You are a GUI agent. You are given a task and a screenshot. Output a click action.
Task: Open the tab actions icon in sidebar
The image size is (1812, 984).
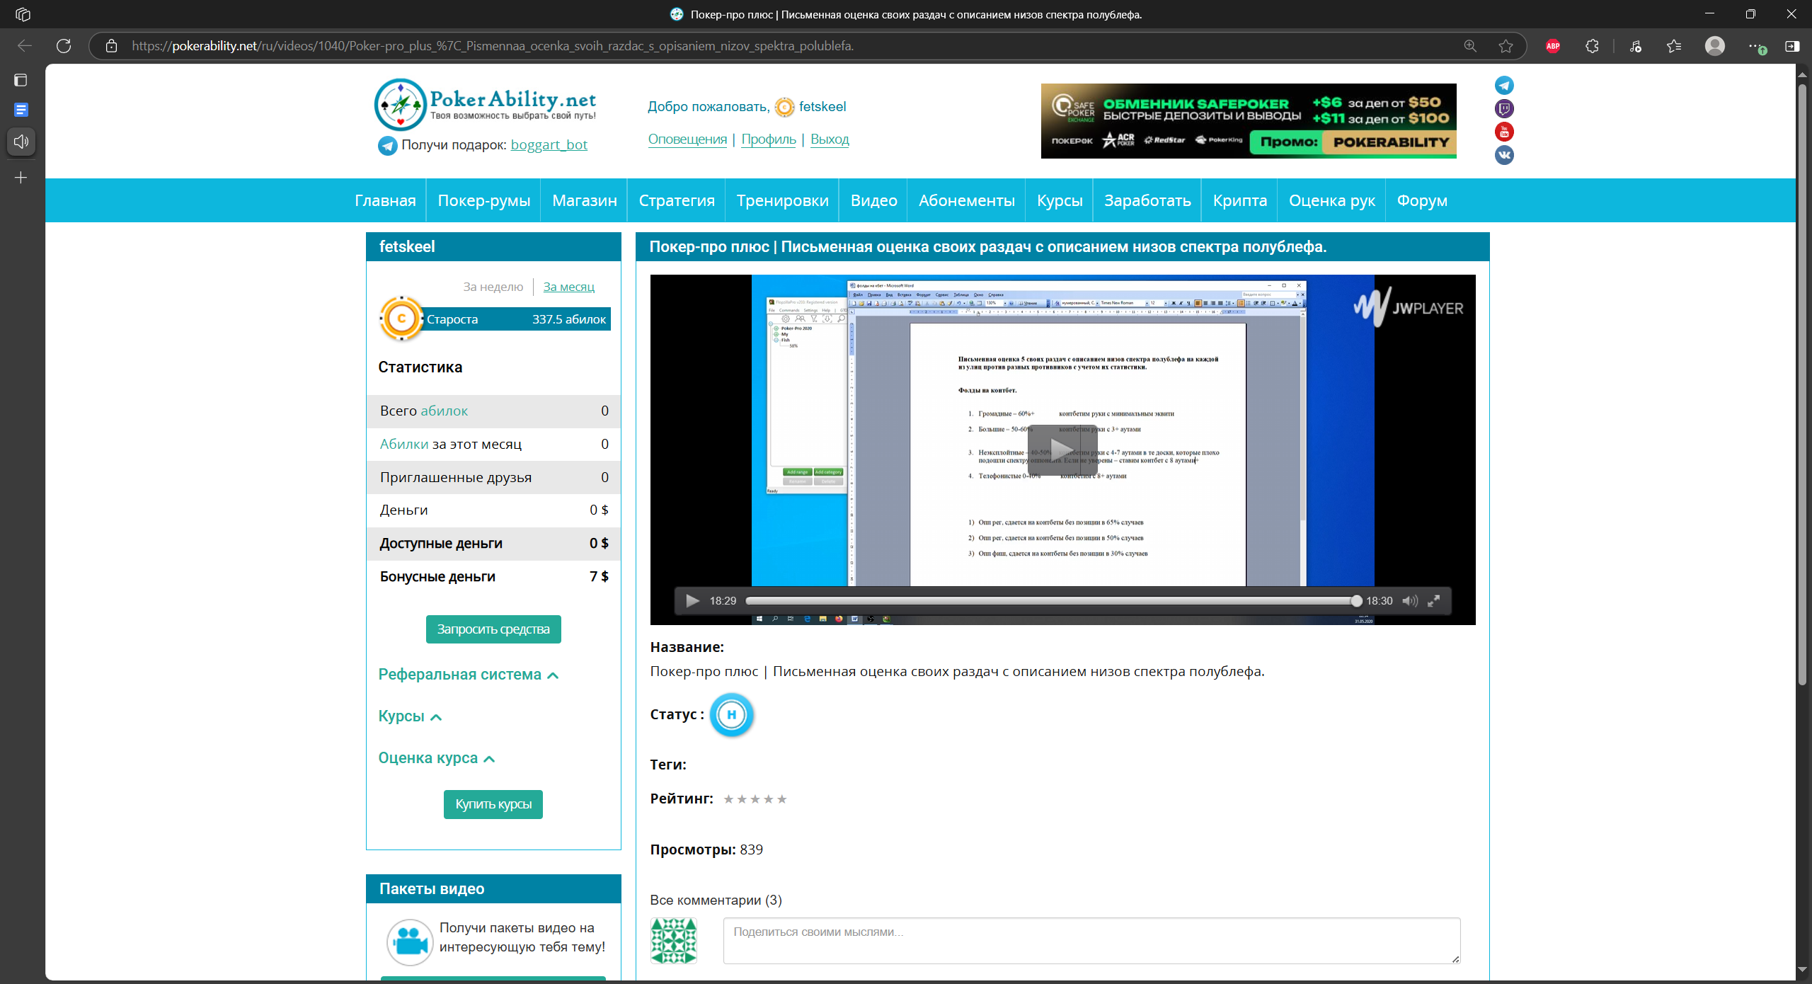[x=21, y=80]
